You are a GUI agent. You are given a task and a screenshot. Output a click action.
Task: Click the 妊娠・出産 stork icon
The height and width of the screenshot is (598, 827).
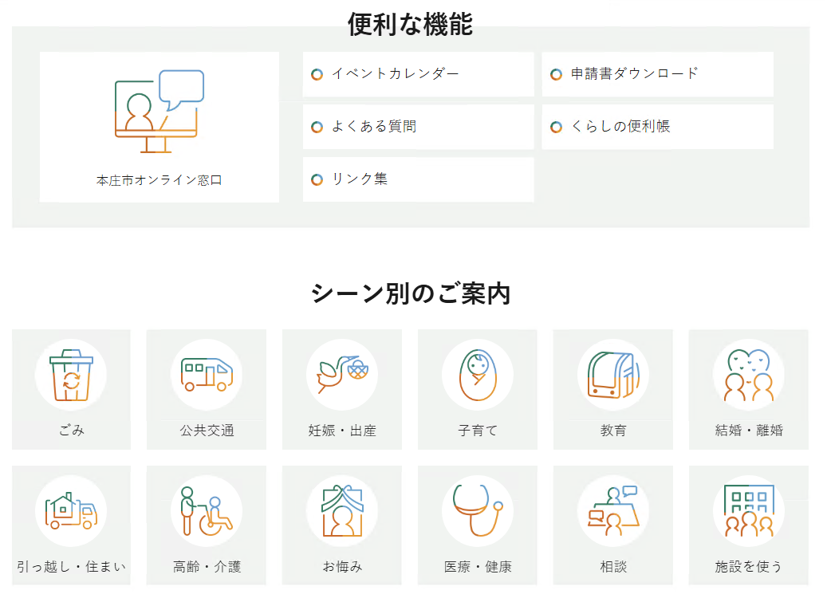(x=342, y=374)
